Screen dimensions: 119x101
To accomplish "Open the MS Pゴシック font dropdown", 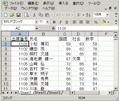I will (x=36, y=22).
